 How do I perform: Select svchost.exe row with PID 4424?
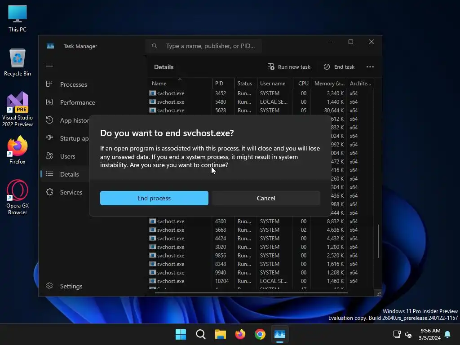coord(261,238)
